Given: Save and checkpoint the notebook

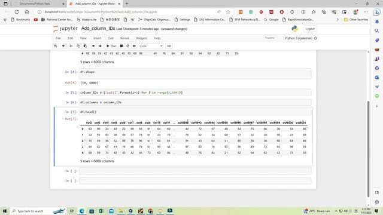Looking at the screenshot, I should click(56, 46).
